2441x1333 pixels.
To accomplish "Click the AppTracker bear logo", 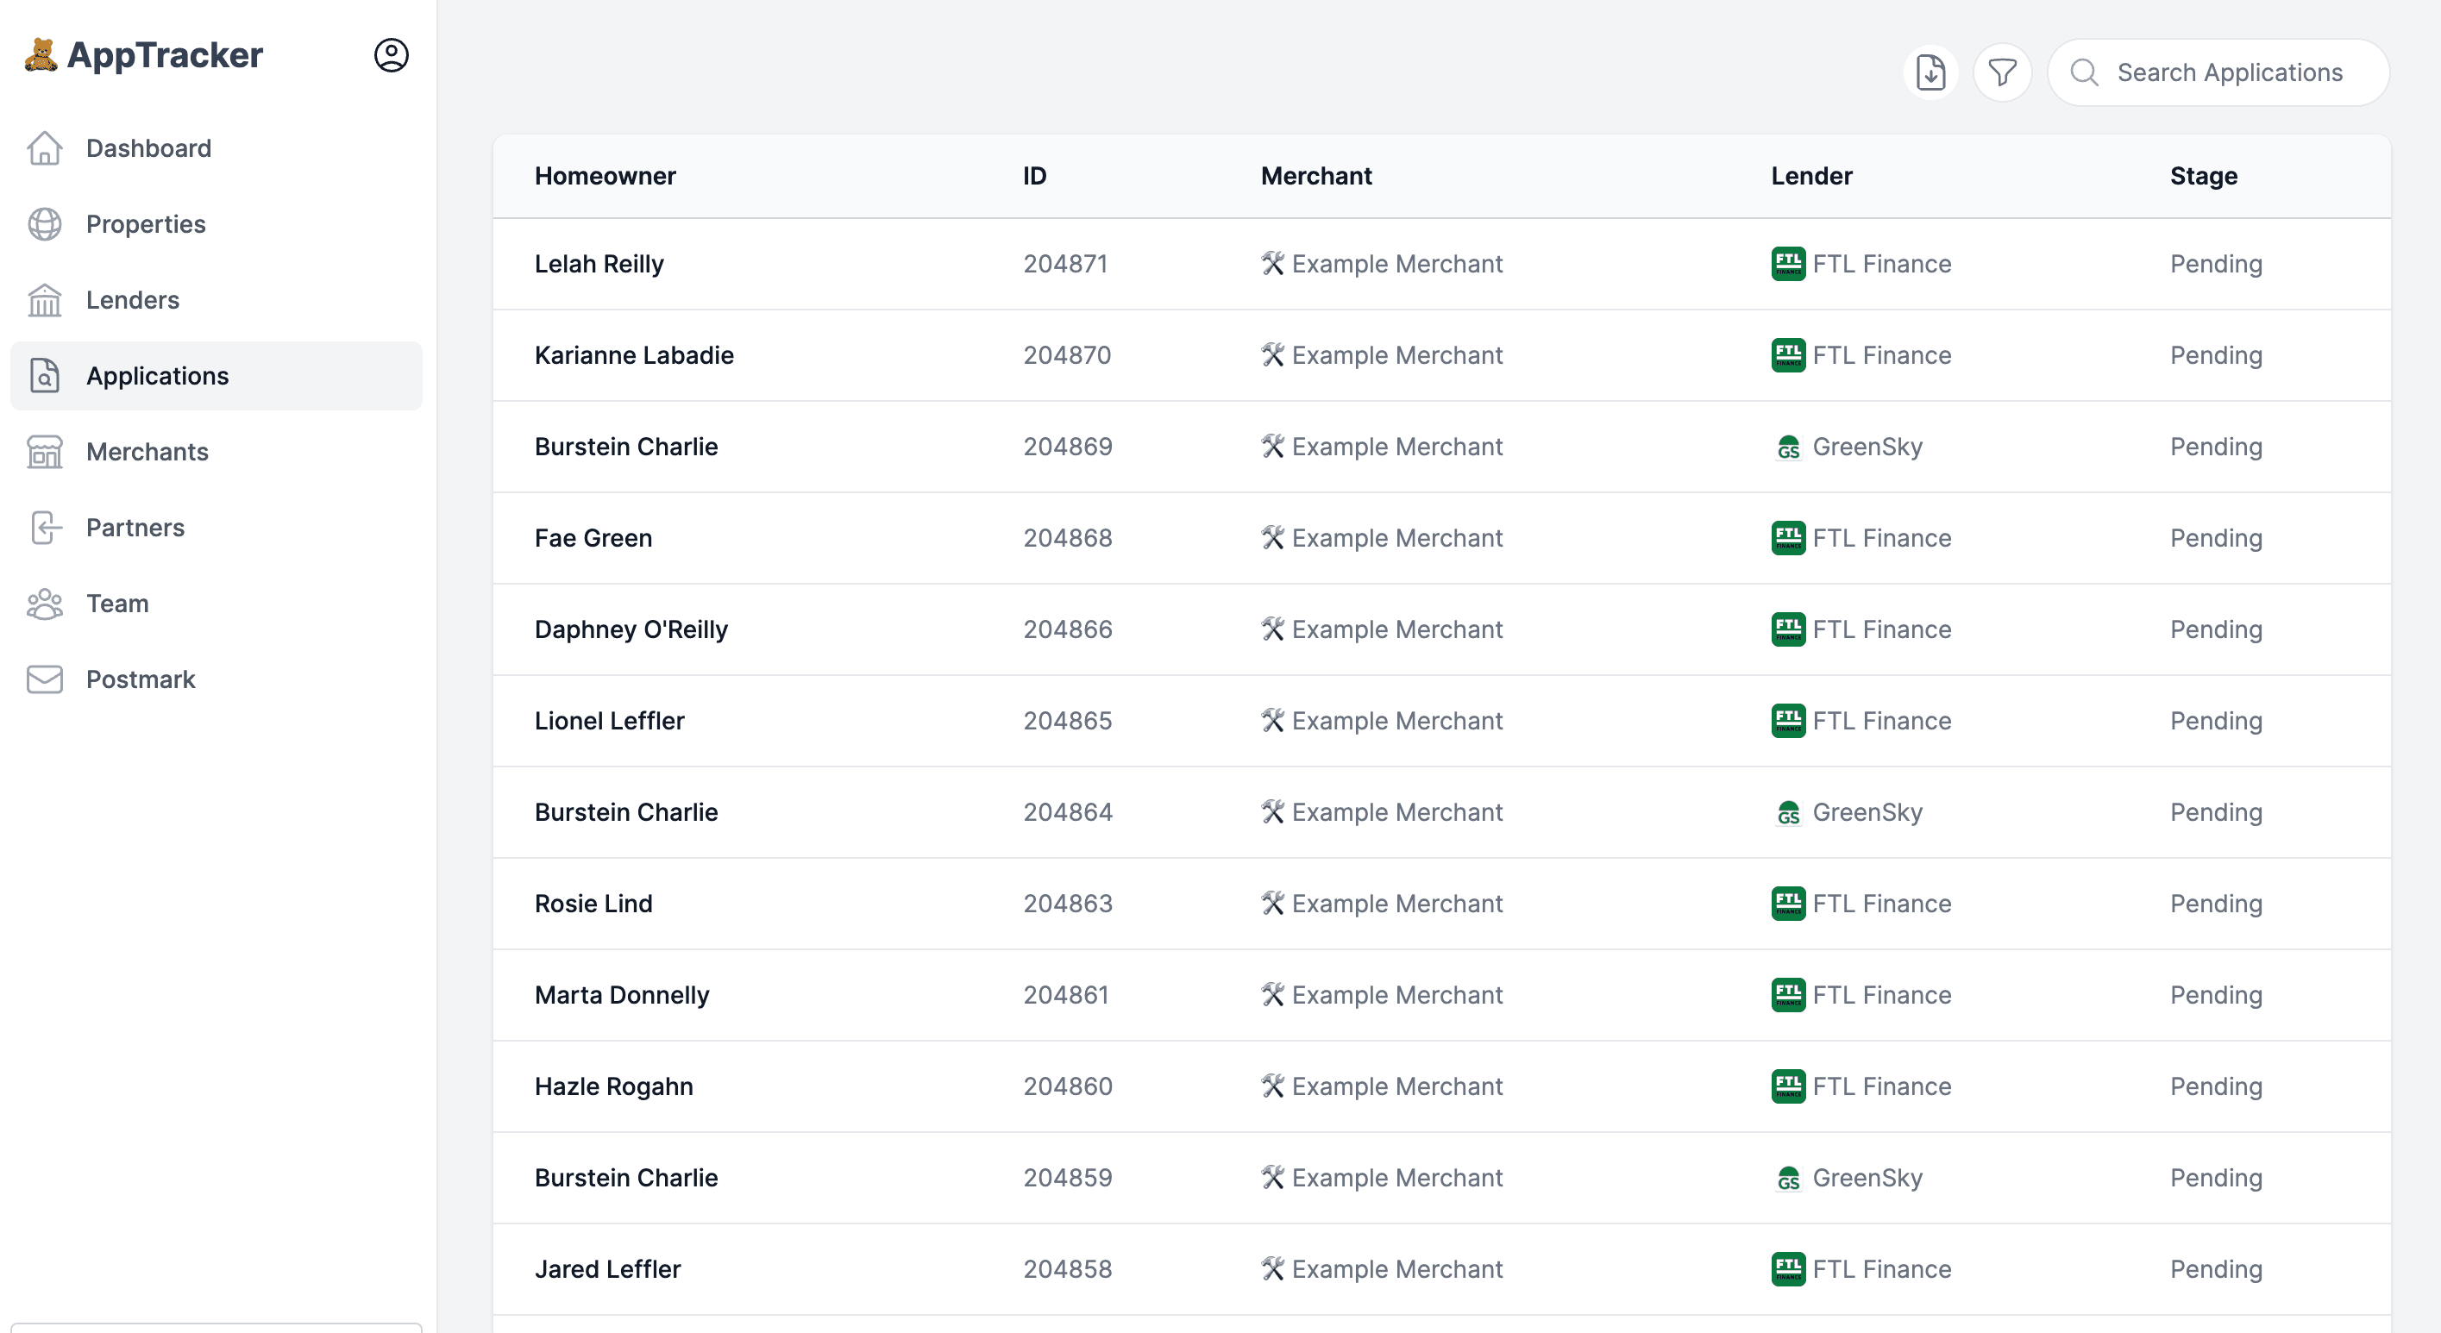I will (40, 54).
